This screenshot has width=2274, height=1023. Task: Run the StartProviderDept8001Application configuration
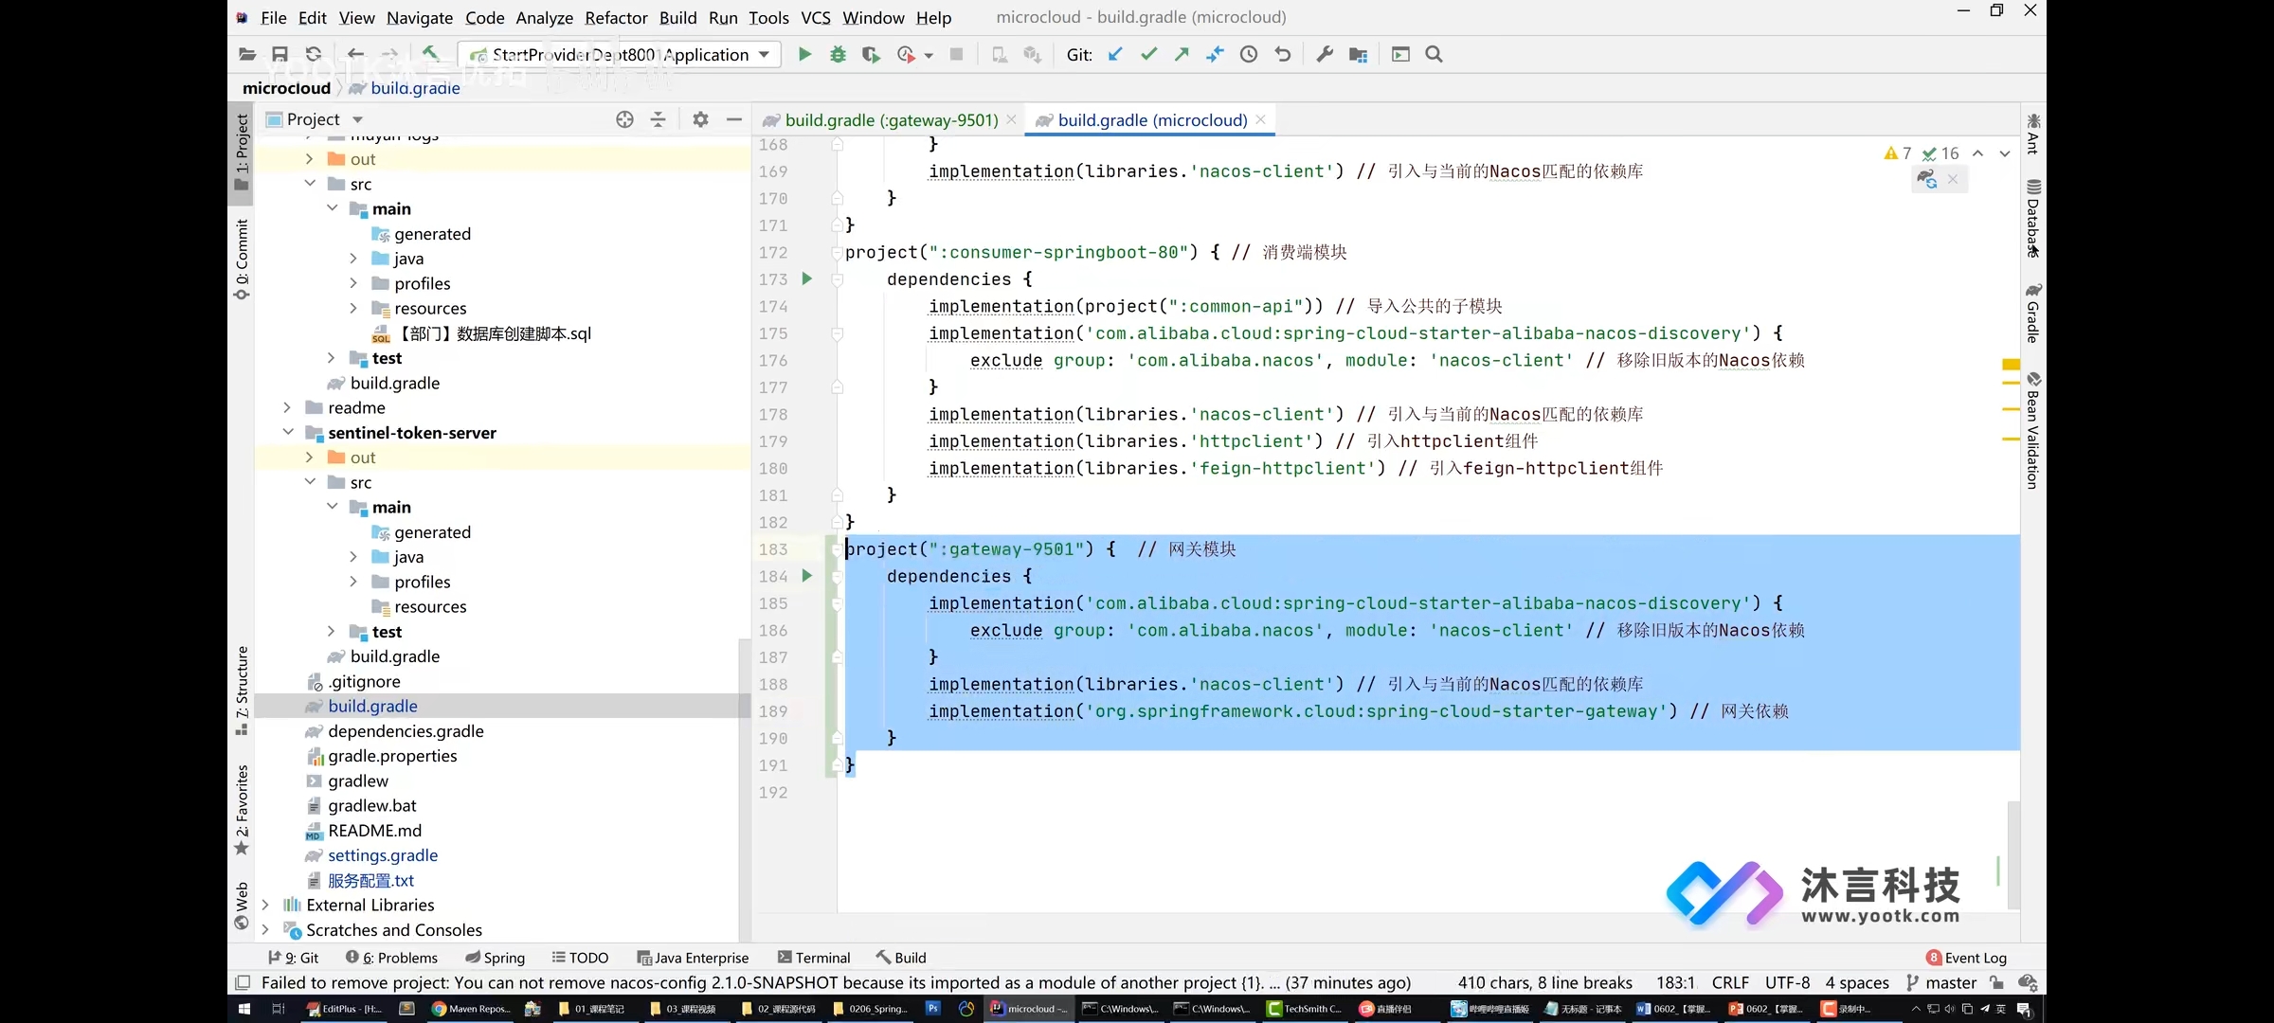click(x=804, y=55)
